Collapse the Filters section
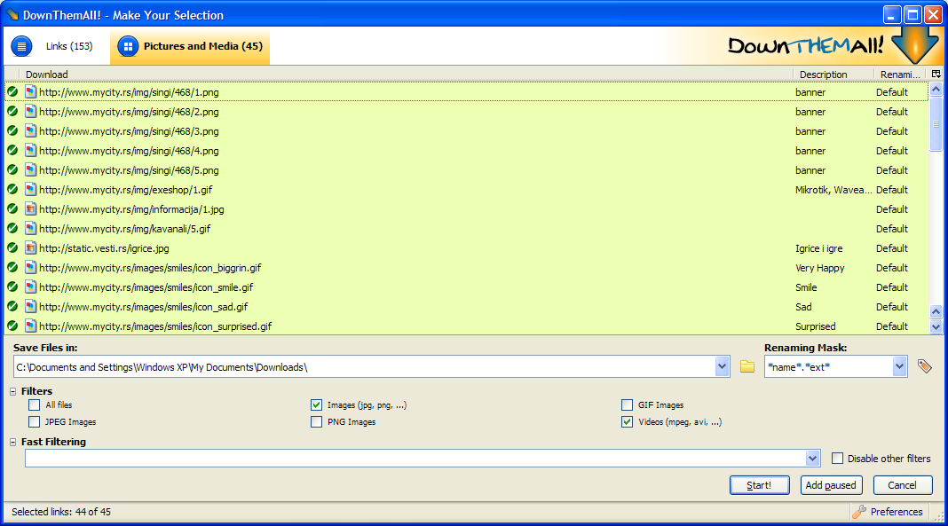The width and height of the screenshot is (948, 526). (x=12, y=391)
